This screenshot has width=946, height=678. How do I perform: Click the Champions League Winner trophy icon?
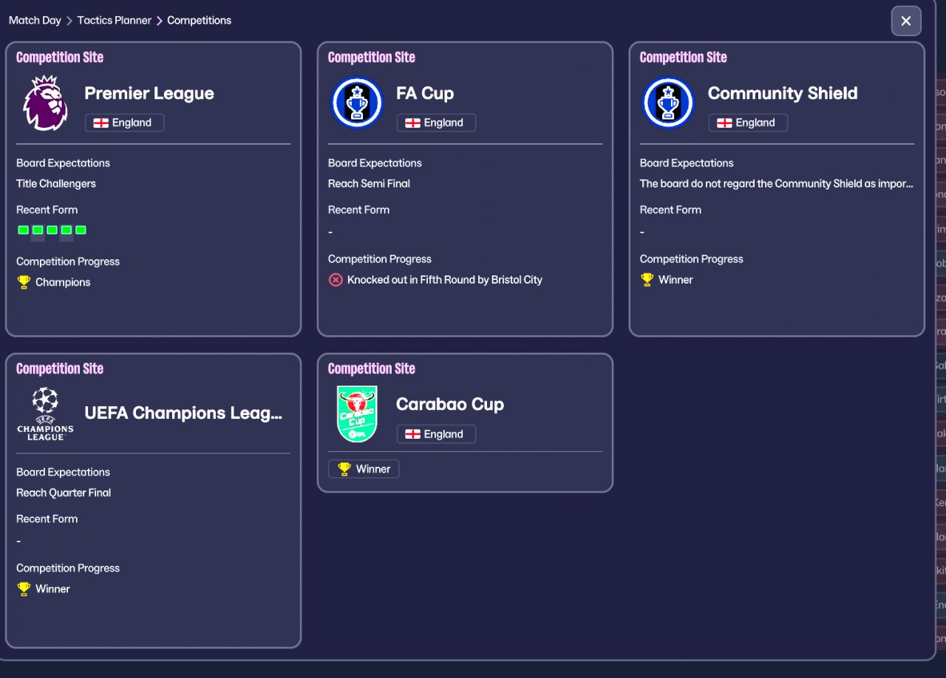point(24,589)
